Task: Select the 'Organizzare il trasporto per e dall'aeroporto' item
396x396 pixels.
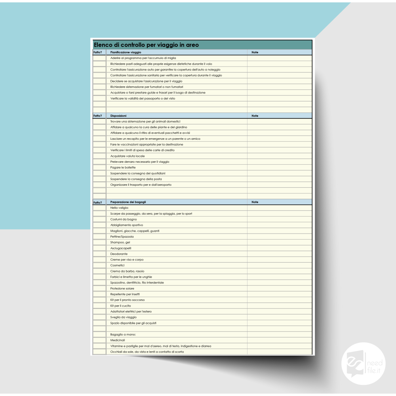Action: pyautogui.click(x=141, y=185)
